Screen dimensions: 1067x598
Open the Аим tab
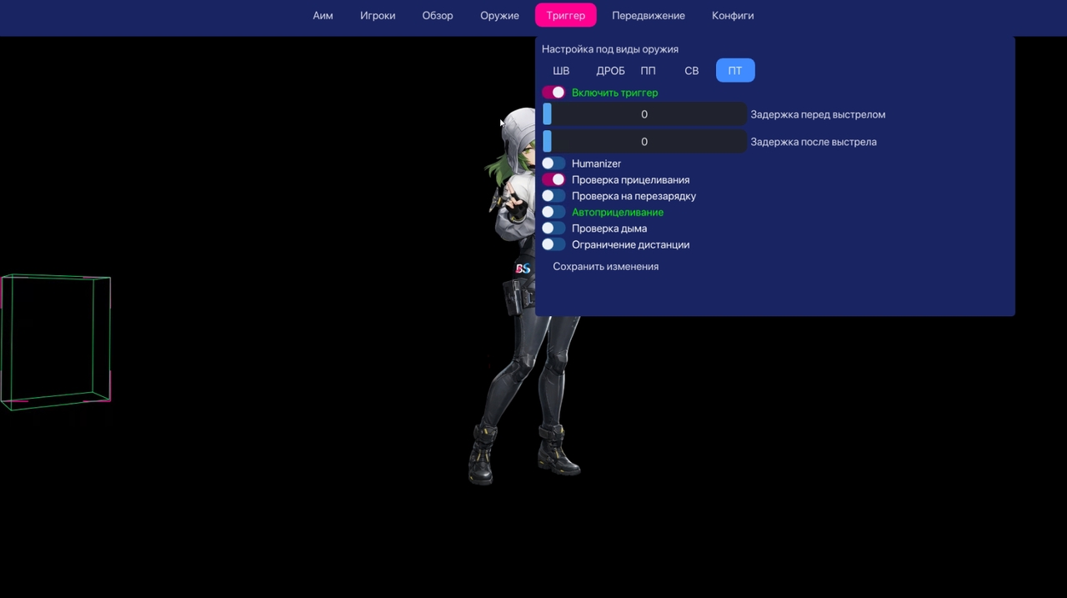323,16
